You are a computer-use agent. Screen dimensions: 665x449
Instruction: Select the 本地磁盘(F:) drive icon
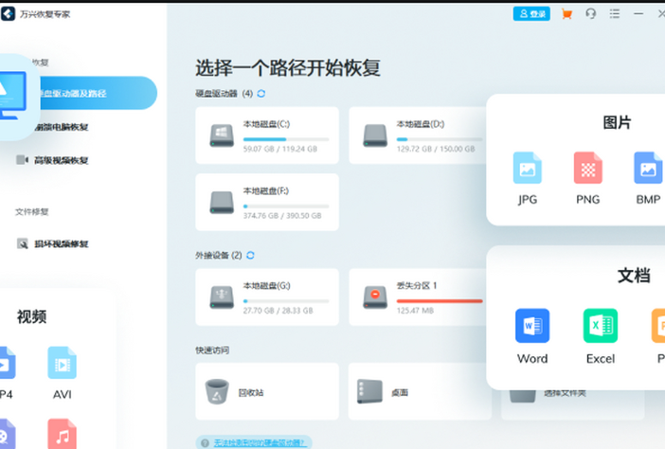tap(222, 203)
